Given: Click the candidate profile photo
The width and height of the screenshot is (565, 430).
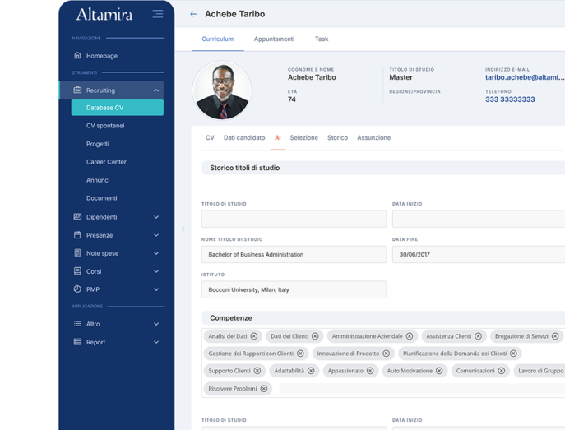Looking at the screenshot, I should (x=222, y=90).
